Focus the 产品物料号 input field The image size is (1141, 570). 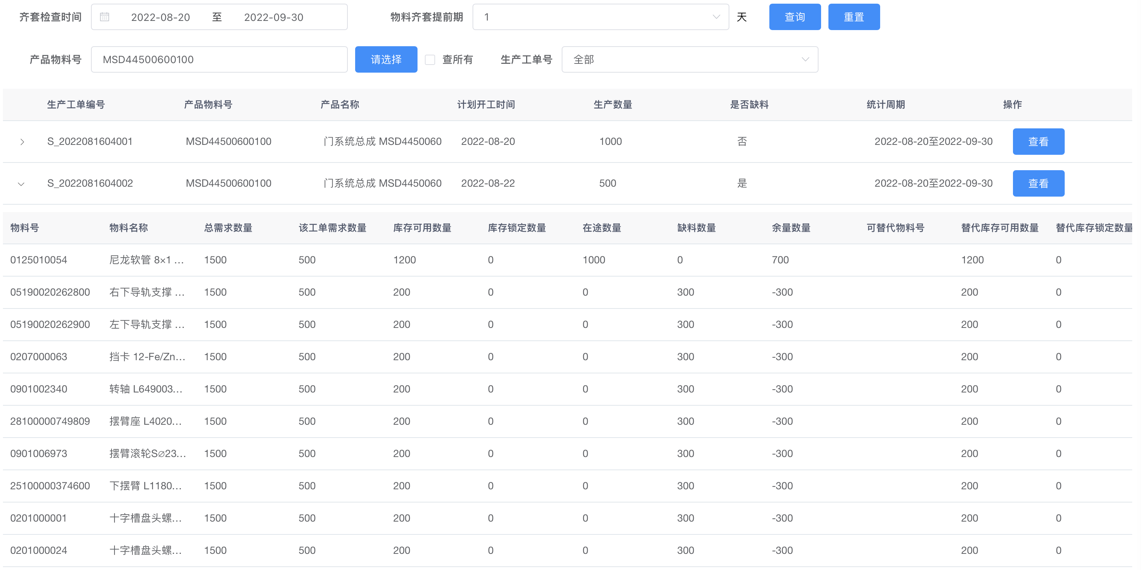click(219, 59)
